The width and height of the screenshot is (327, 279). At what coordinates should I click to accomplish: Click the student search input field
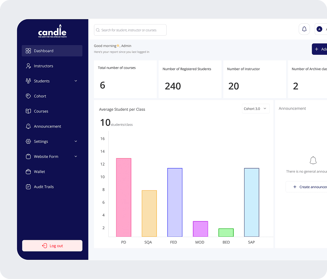[130, 30]
